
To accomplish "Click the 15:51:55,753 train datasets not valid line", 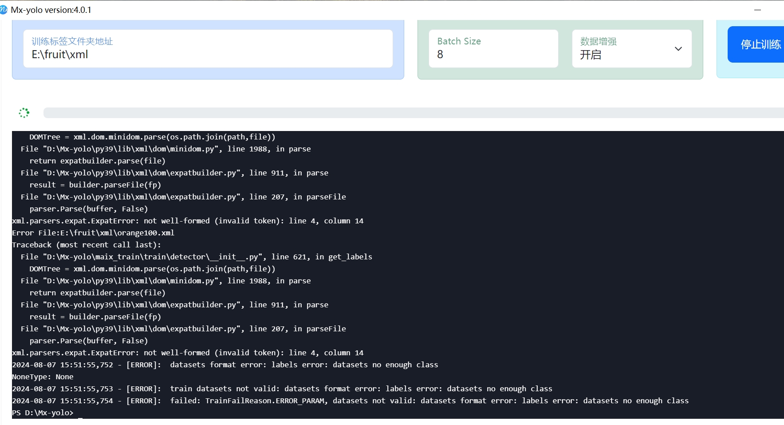I will [282, 389].
